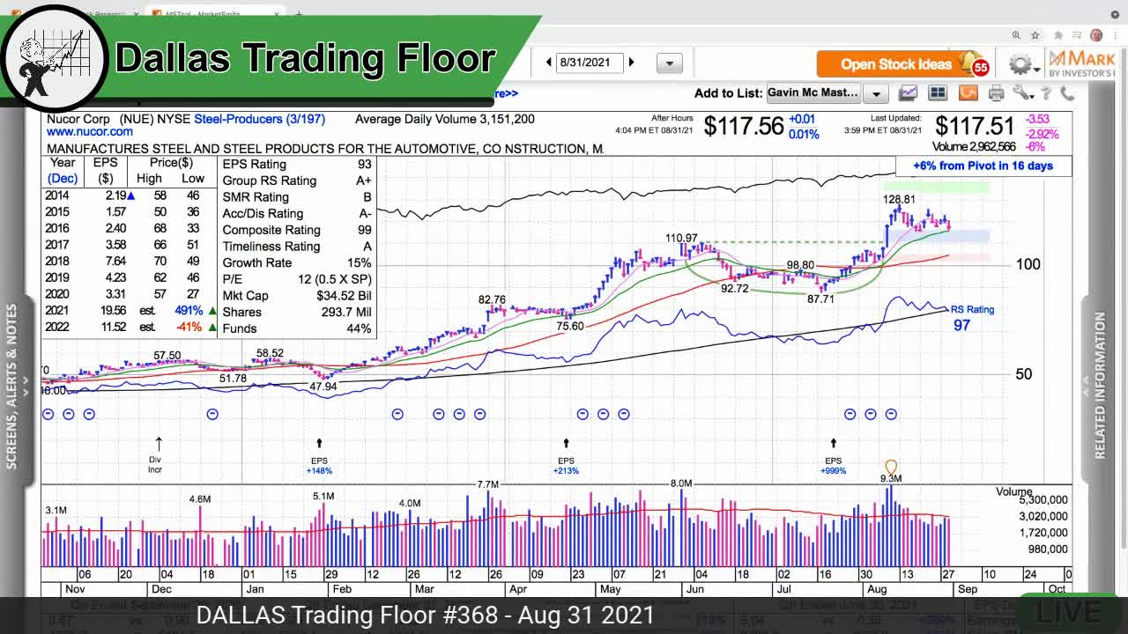
Task: Select the -41% 2022 estimate change
Action: tap(189, 327)
